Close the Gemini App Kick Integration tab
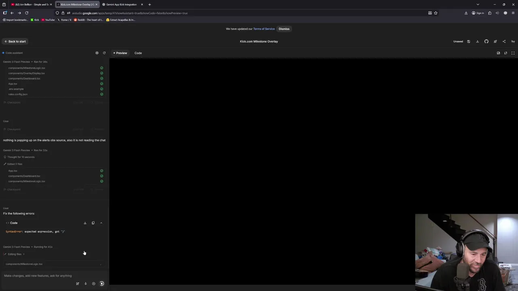The width and height of the screenshot is (518, 291). tap(142, 4)
